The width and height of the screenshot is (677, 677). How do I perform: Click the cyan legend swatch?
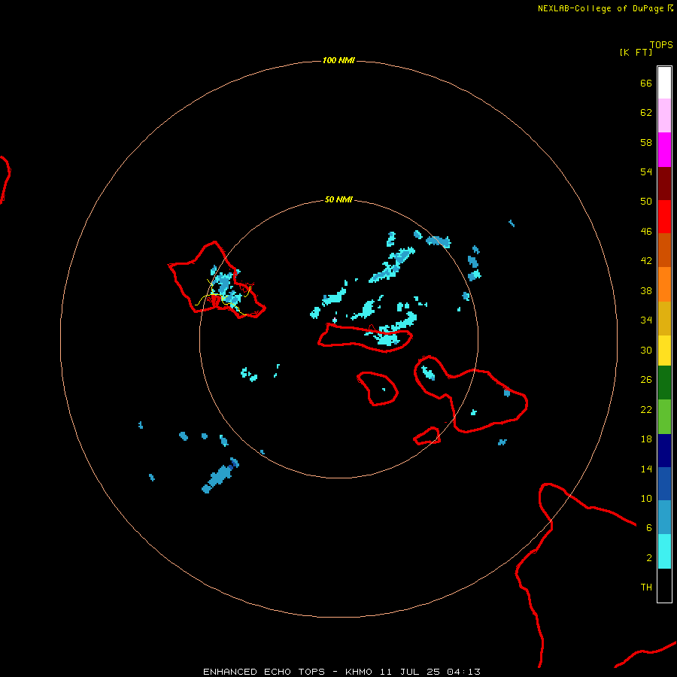[x=664, y=551]
